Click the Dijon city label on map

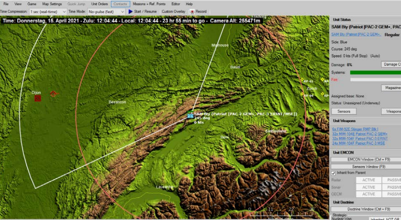pyautogui.click(x=36, y=93)
